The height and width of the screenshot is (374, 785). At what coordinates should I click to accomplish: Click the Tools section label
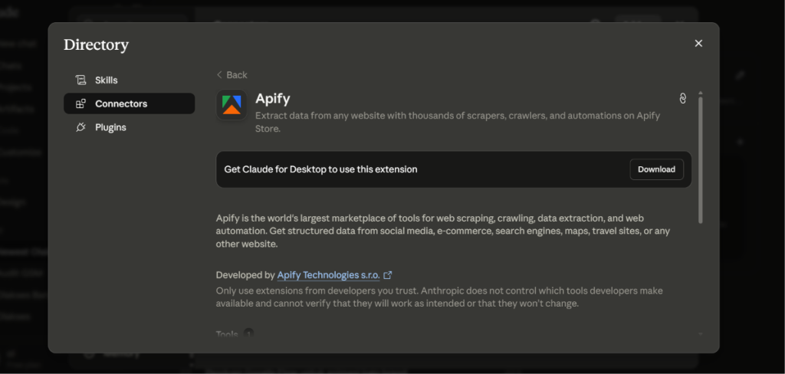[227, 334]
